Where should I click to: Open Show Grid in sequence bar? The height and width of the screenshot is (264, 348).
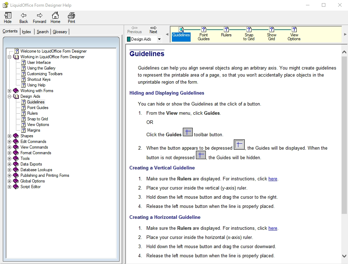(x=271, y=34)
